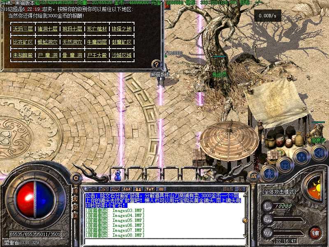Click the Images03.BMP chat line
The image size is (329, 247).
[115, 210]
